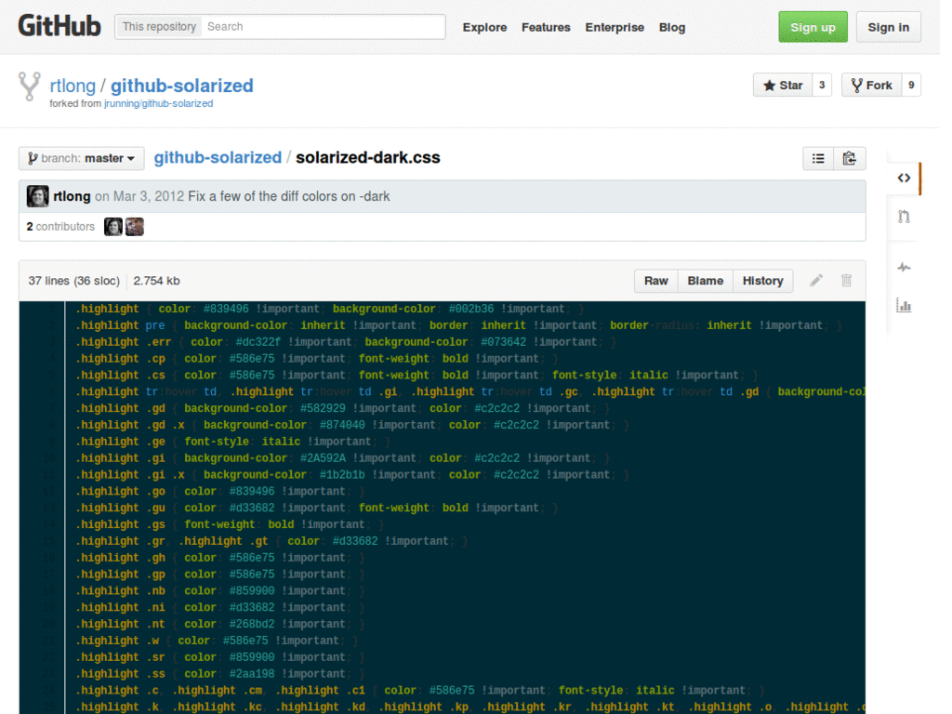The height and width of the screenshot is (714, 952).
Task: Click the solarized-dark.css file name
Action: pyautogui.click(x=368, y=158)
